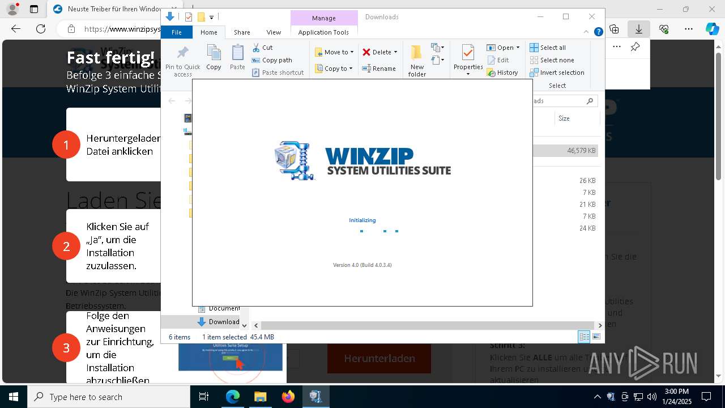
Task: Switch to the Share ribbon tab
Action: (x=242, y=32)
